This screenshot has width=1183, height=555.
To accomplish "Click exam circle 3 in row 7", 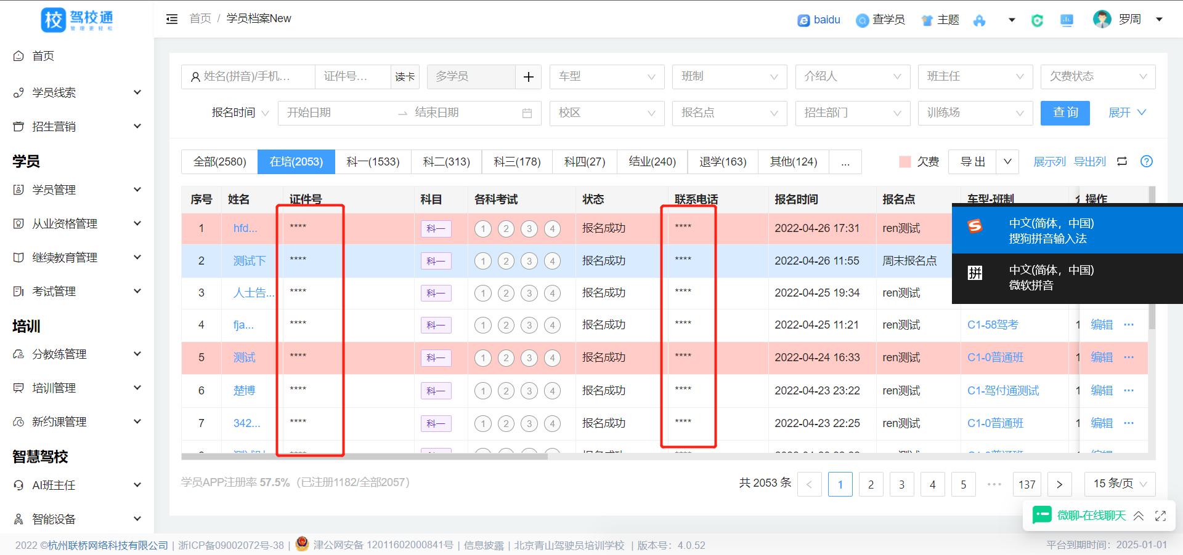I will click(529, 423).
